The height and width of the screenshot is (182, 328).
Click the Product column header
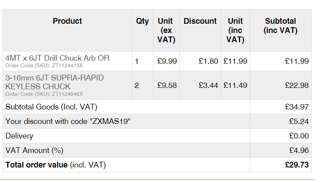point(67,21)
